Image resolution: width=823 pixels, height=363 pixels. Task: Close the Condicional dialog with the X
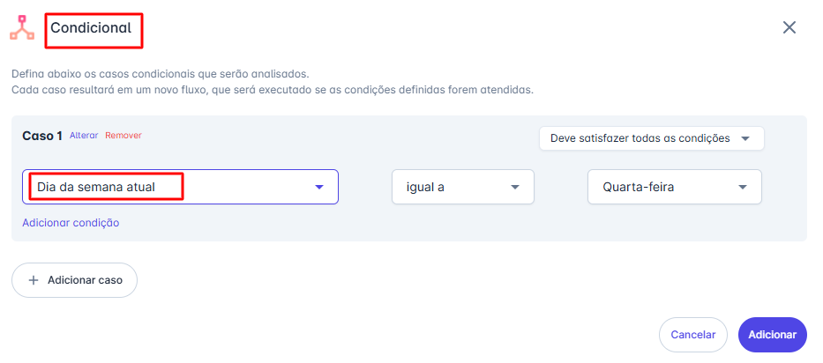coord(789,27)
